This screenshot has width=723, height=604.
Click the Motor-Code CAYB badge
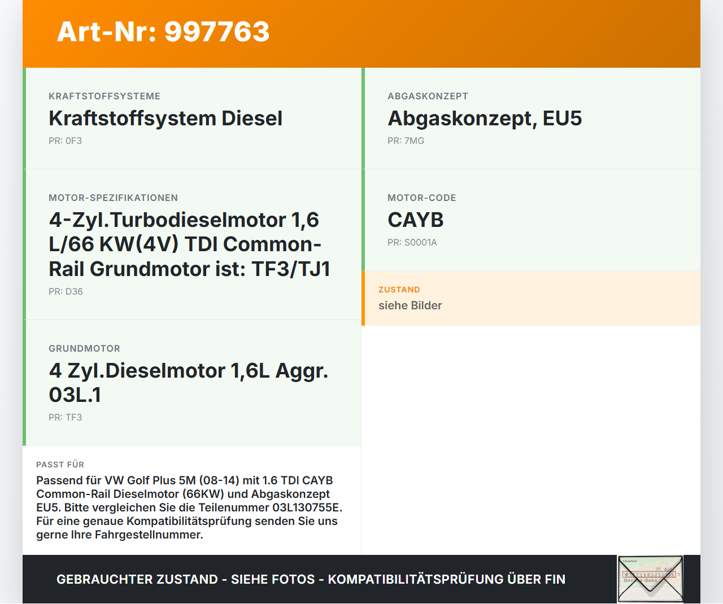(x=415, y=220)
